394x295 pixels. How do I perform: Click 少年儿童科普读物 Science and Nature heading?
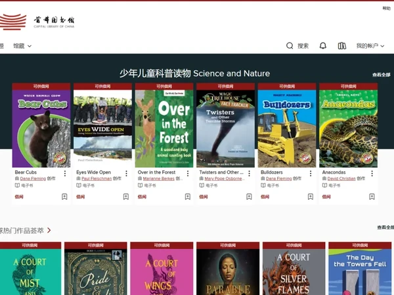point(195,73)
